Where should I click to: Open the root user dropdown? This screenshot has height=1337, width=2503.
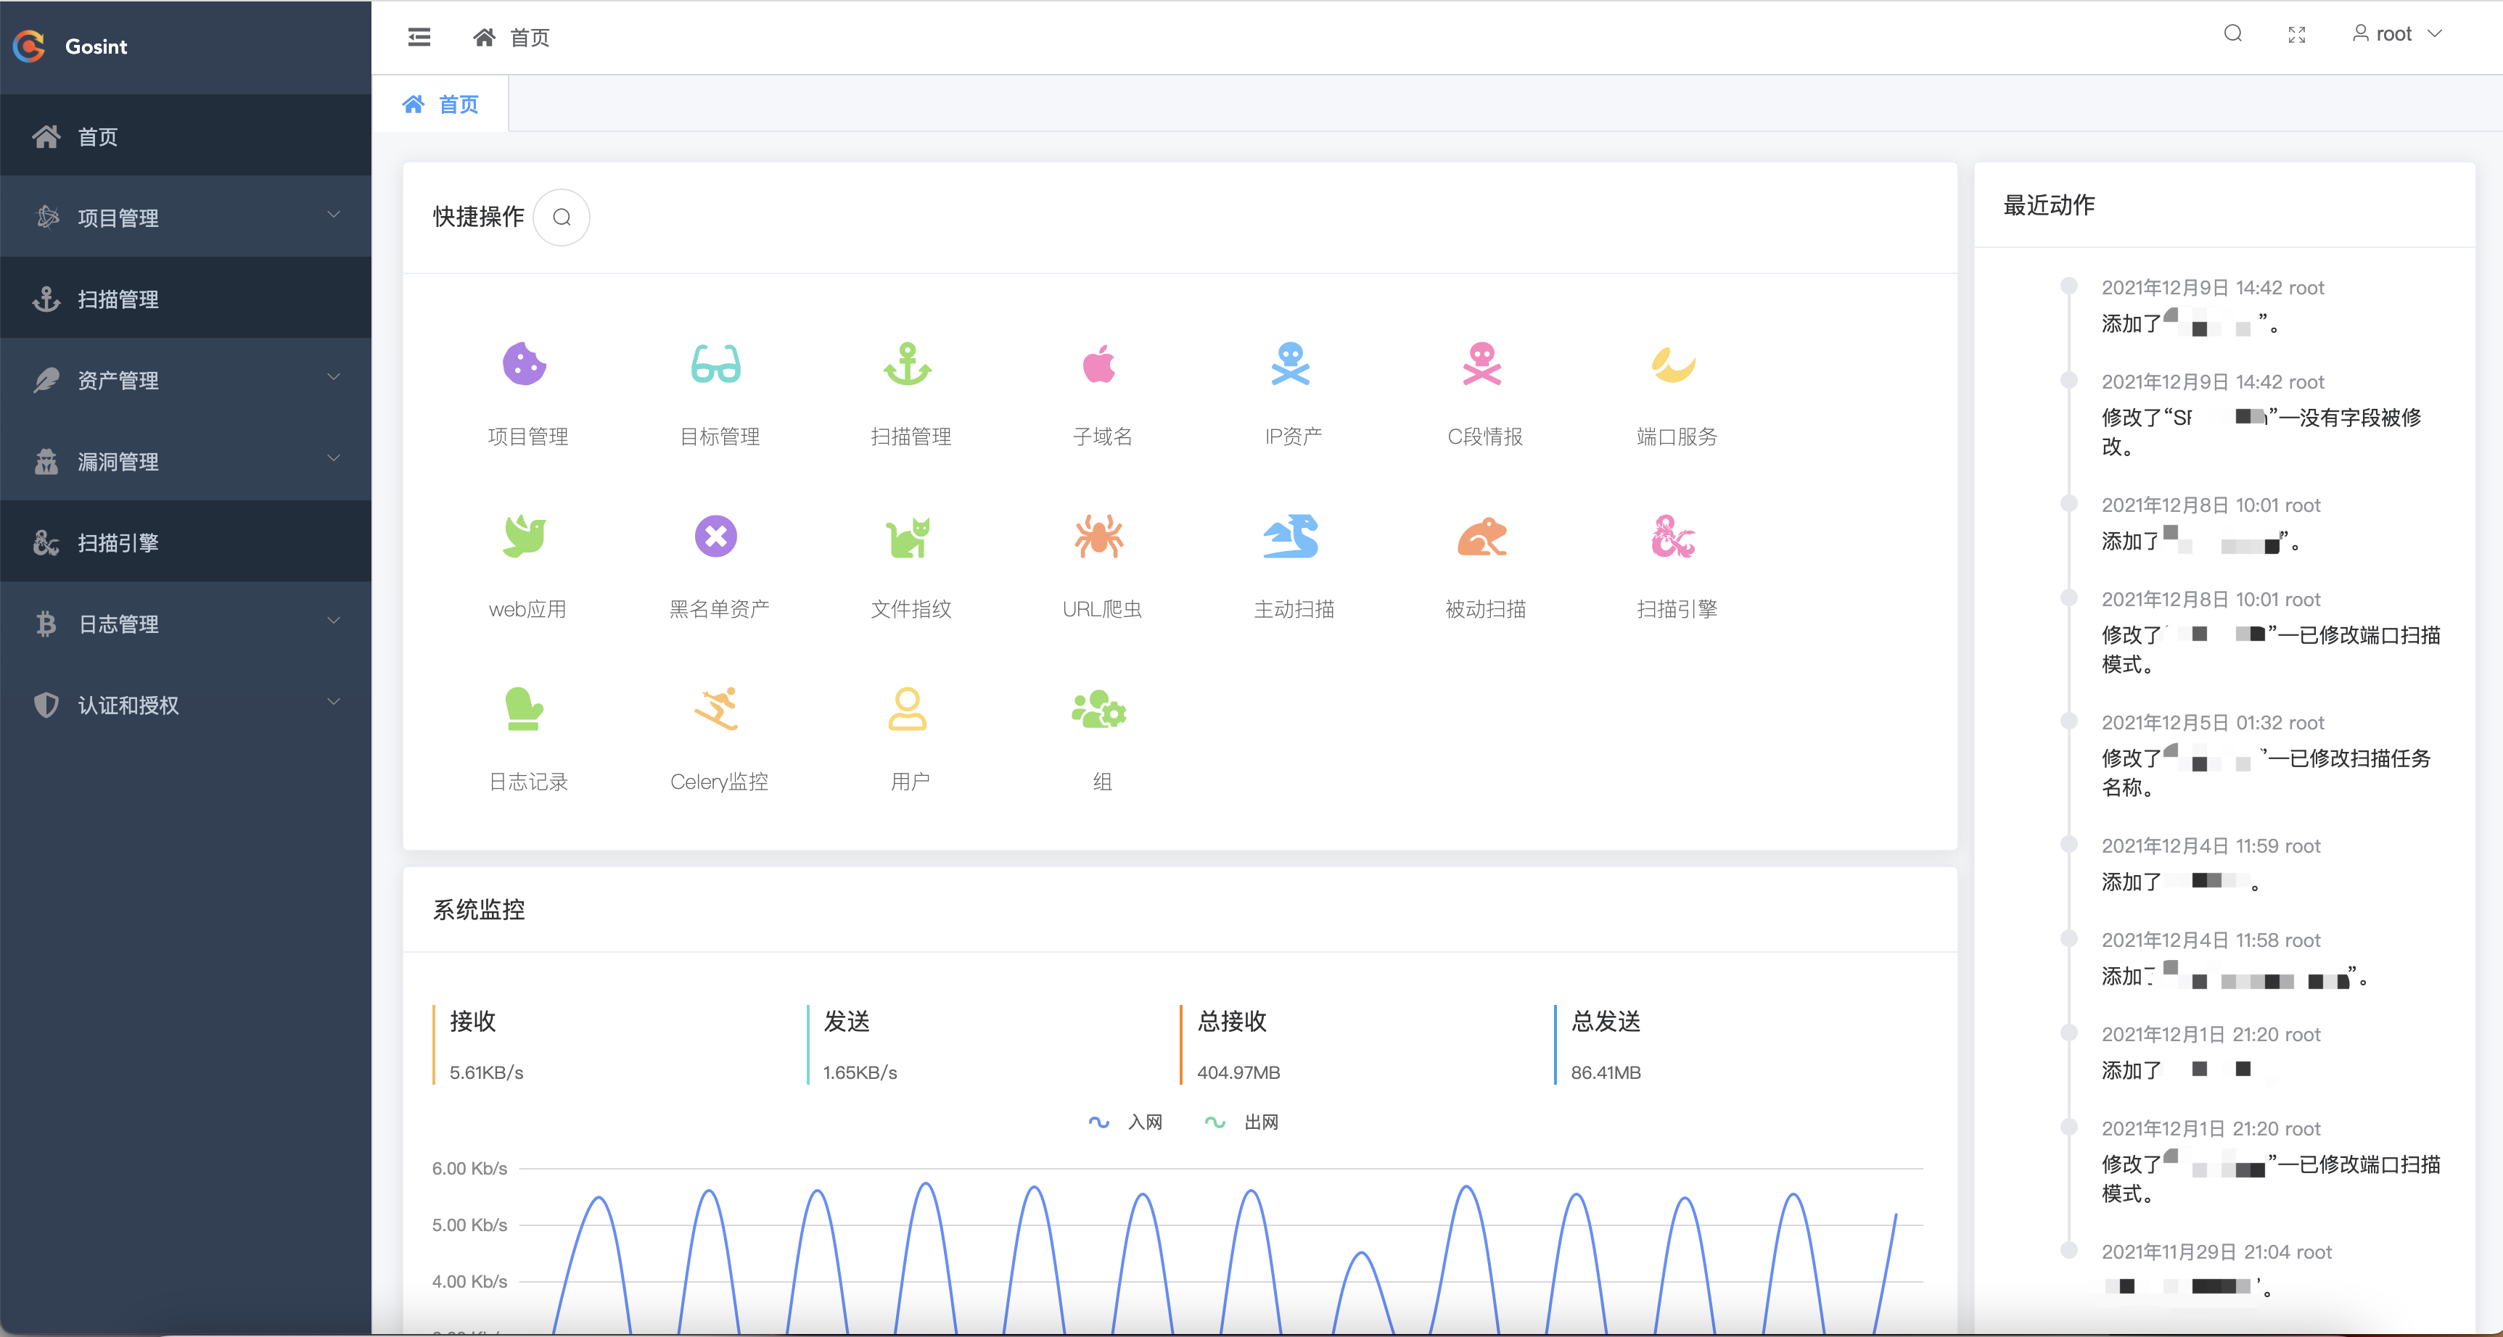[2396, 34]
